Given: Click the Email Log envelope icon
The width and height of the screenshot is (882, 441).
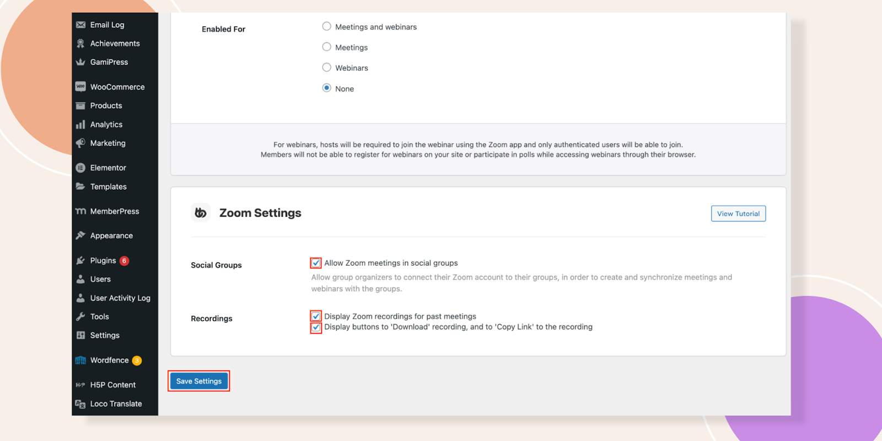Looking at the screenshot, I should [x=80, y=25].
